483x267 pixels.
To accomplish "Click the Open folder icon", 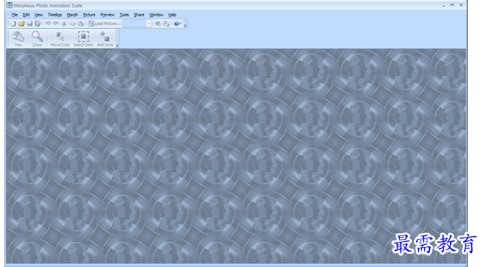I will tap(21, 24).
